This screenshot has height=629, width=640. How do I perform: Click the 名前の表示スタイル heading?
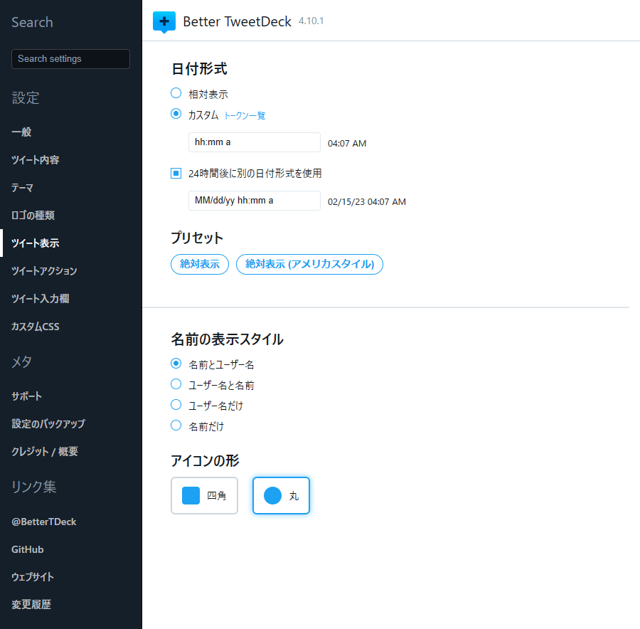pyautogui.click(x=227, y=339)
